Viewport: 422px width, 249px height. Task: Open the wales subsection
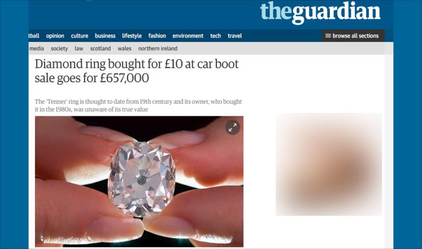(124, 49)
